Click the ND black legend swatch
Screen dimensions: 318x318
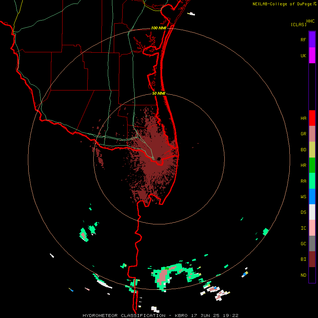click(x=312, y=275)
